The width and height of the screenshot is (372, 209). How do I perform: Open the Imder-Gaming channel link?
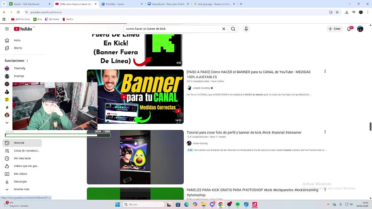pos(200,143)
